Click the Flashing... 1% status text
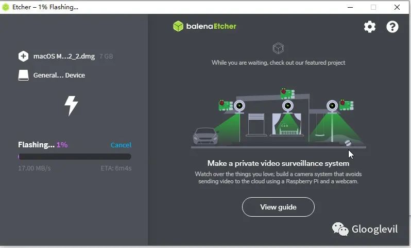411x248 pixels. point(43,145)
